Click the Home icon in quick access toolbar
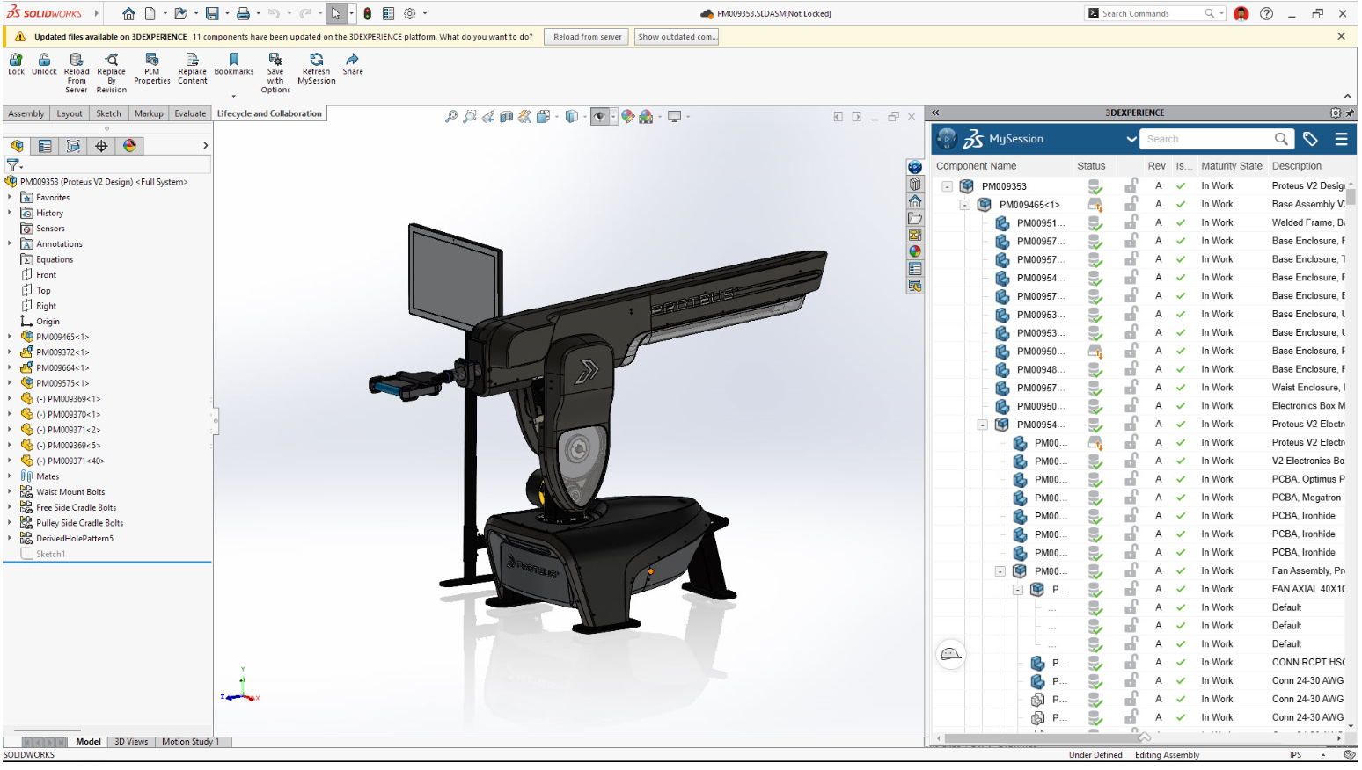Viewport: 1362px width, 770px height. 128,13
